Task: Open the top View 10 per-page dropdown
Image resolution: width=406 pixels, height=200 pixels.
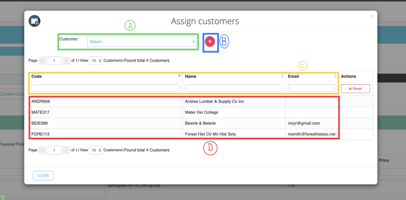Action: pyautogui.click(x=95, y=61)
